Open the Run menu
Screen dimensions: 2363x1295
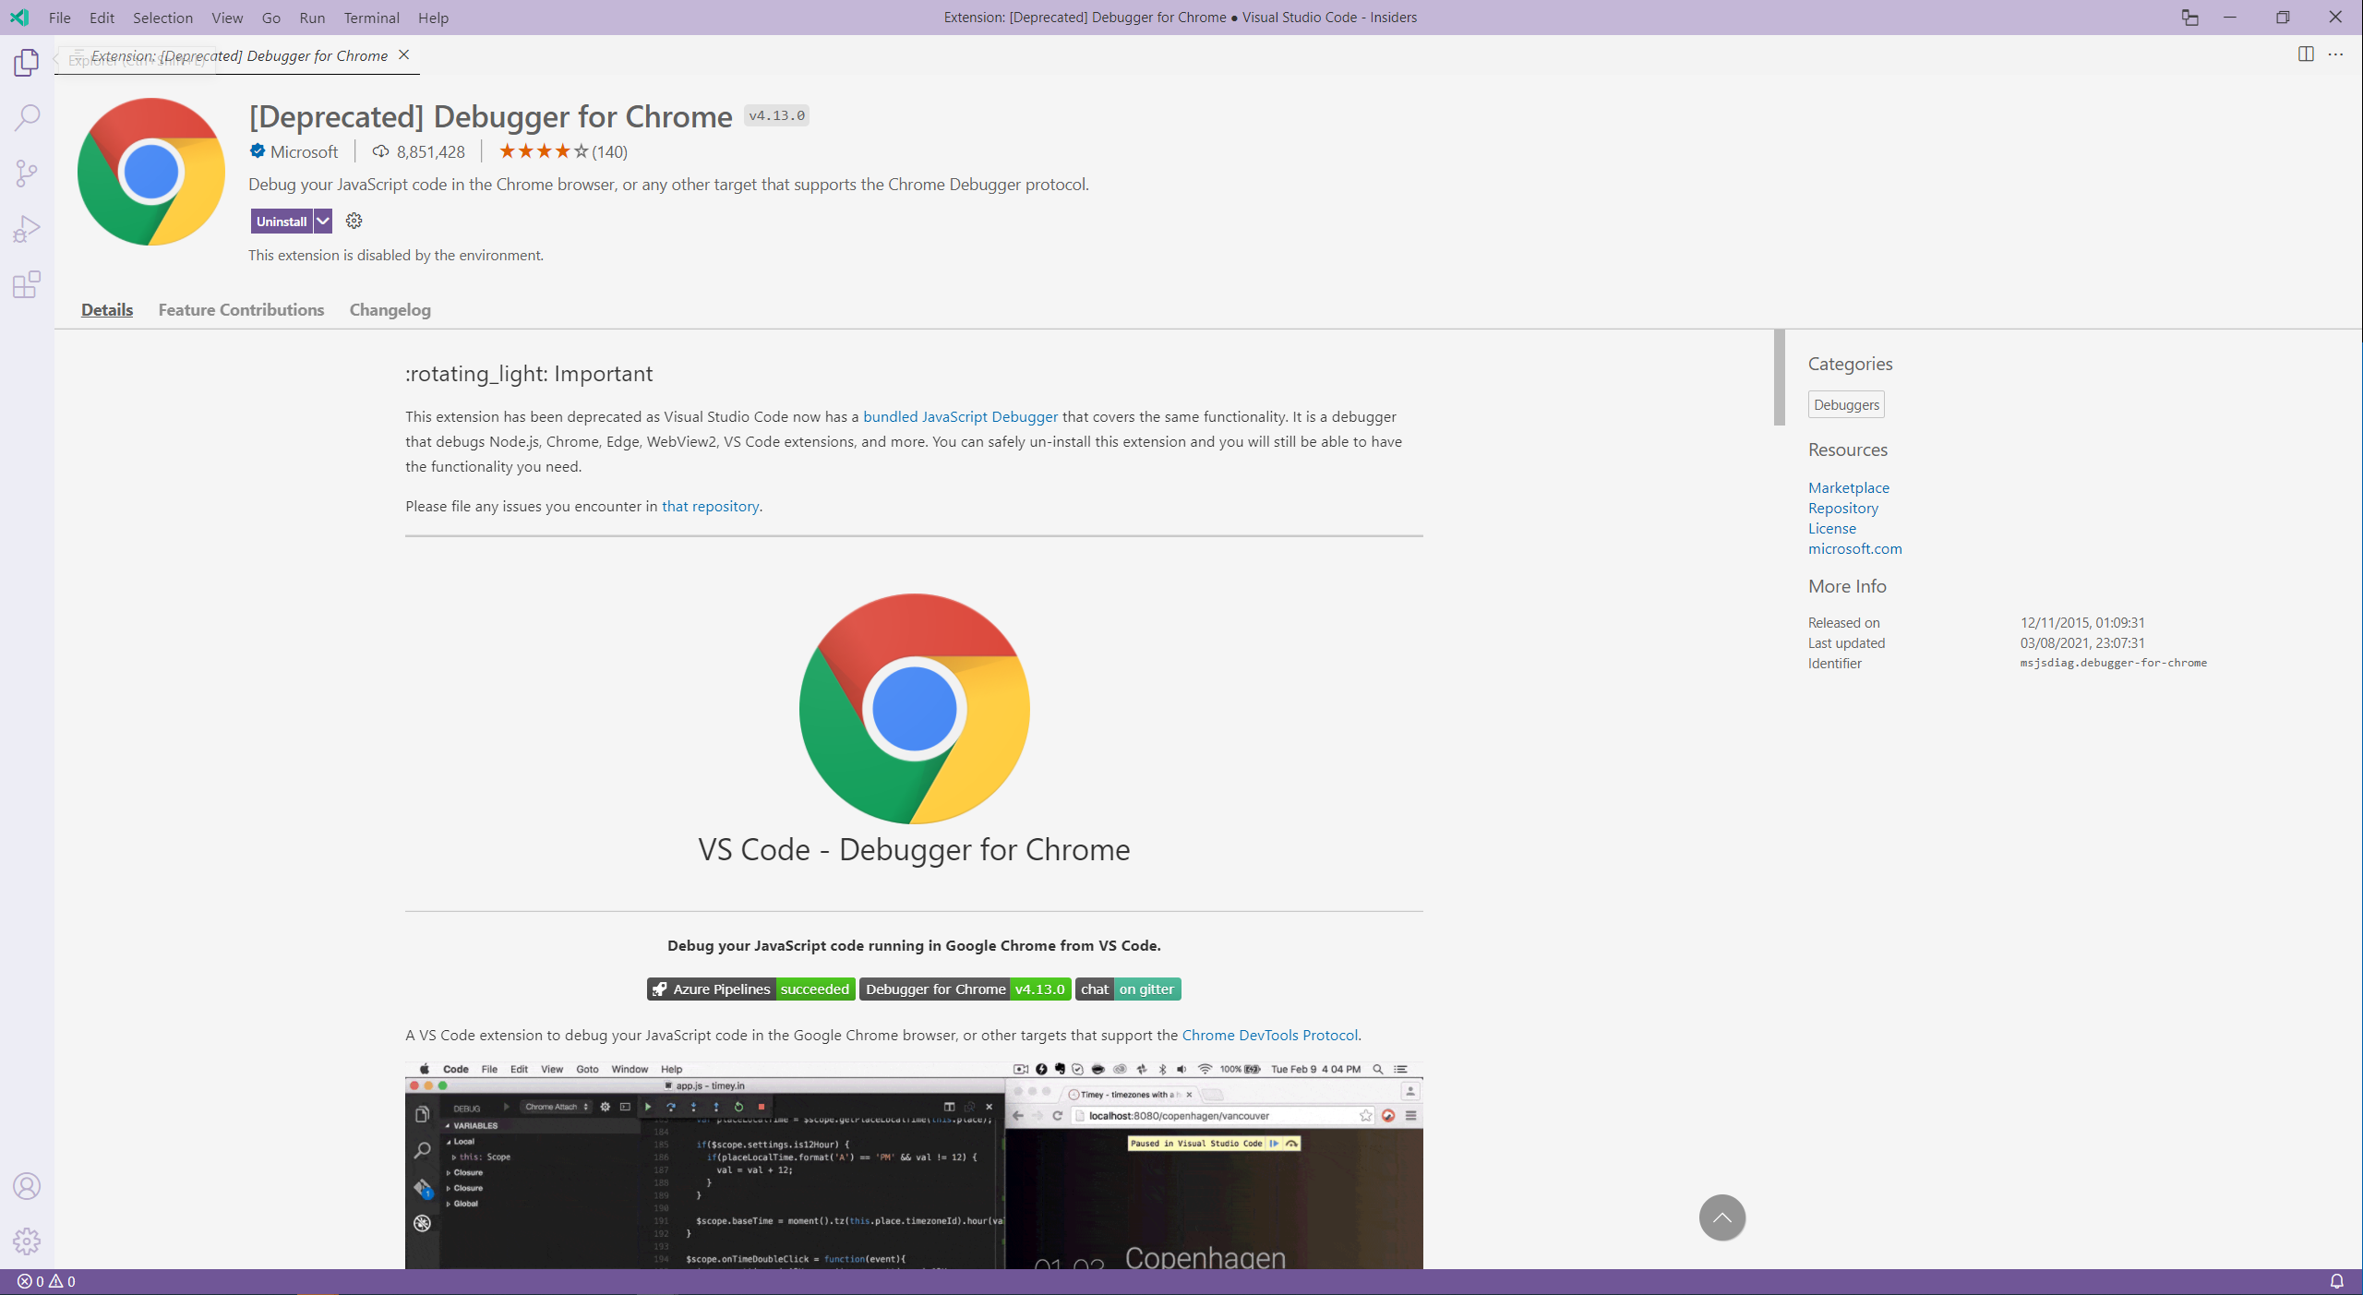[x=312, y=18]
